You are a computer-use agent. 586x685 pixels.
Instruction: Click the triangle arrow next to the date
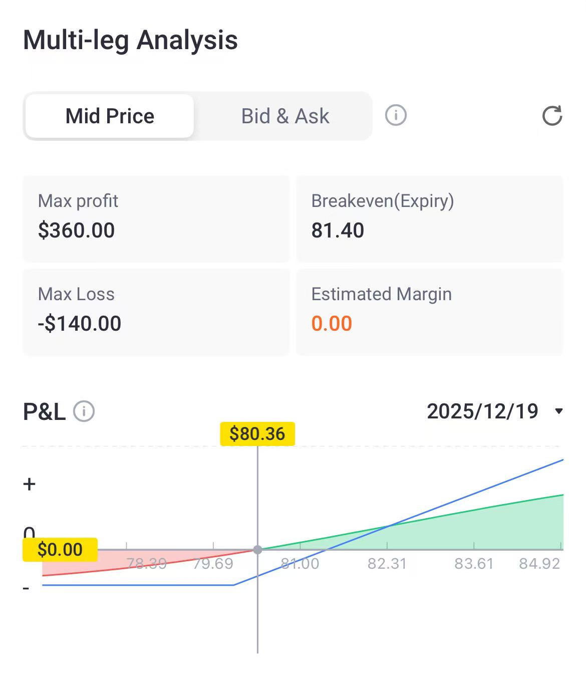click(559, 412)
